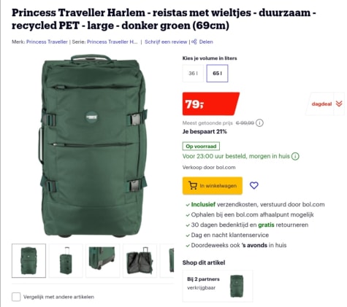Open info icon beside Meest getoonde prijs

[x=259, y=123]
